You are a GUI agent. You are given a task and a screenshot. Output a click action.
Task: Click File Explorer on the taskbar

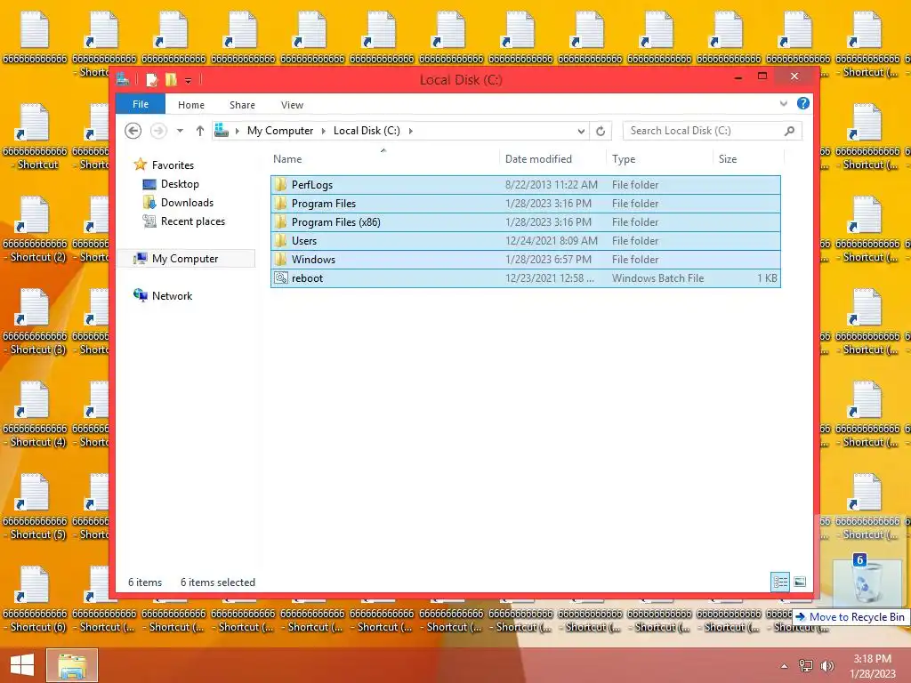point(71,665)
